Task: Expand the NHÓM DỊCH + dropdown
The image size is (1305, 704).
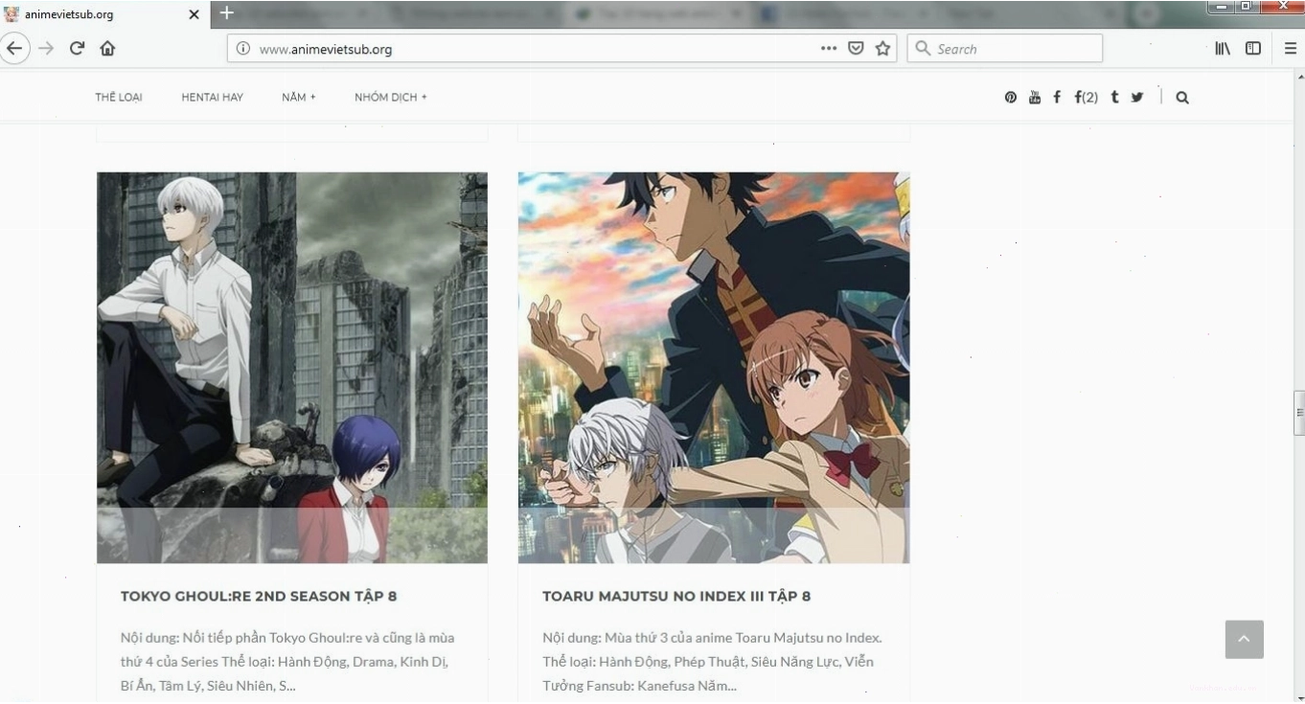Action: (x=391, y=97)
